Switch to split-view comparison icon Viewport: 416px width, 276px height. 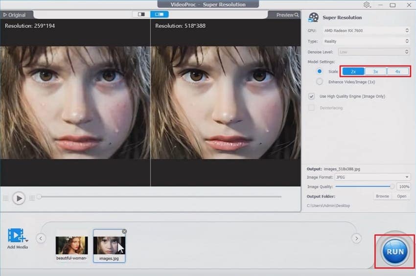[x=160, y=14]
